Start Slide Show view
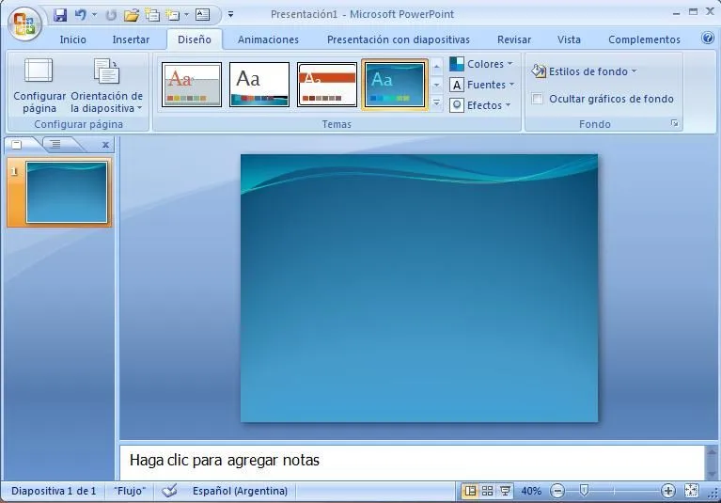721x503 pixels. 506,491
